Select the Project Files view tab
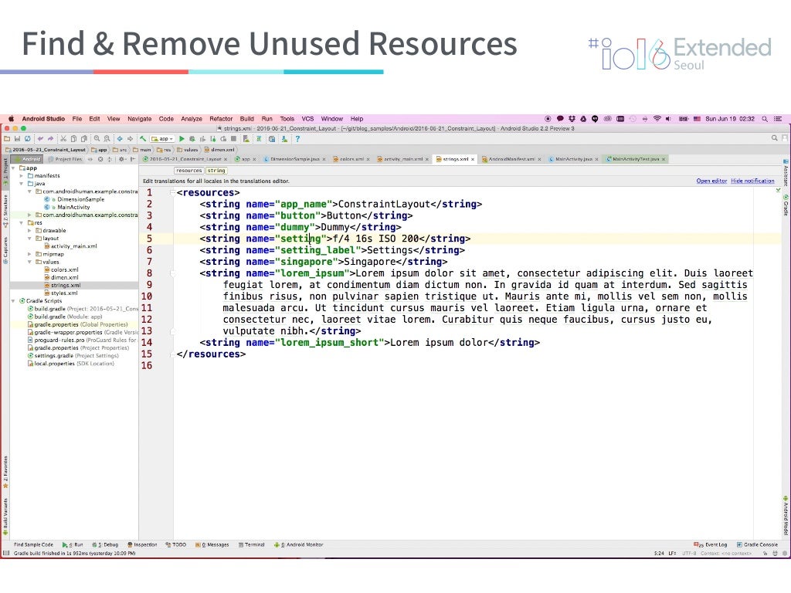The height and width of the screenshot is (593, 791). tap(65, 159)
